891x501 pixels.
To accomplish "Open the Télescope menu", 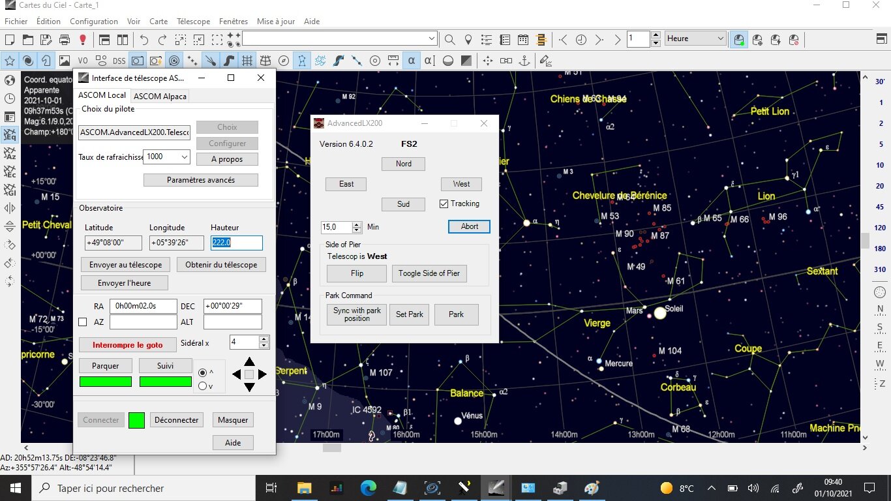I will pos(193,22).
